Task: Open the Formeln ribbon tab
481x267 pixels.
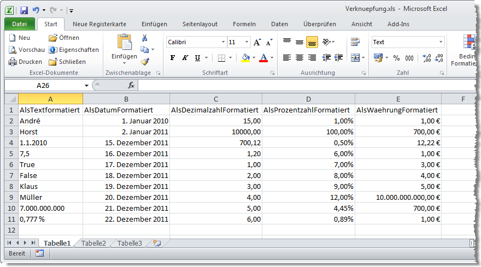Action: coord(244,24)
